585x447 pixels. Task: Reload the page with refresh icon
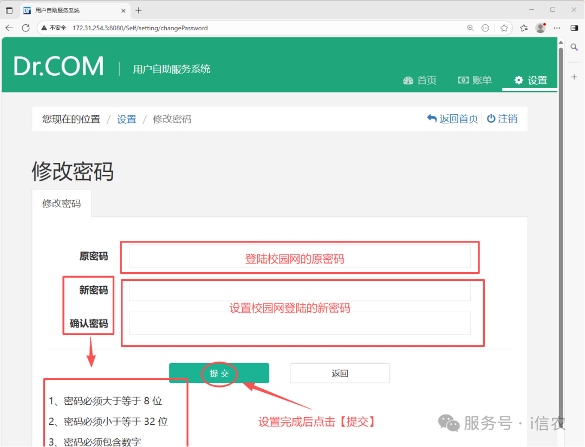click(x=25, y=28)
